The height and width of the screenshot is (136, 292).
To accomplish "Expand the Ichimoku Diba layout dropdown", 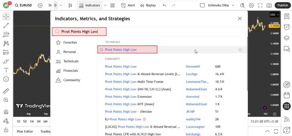I will pos(233,5).
